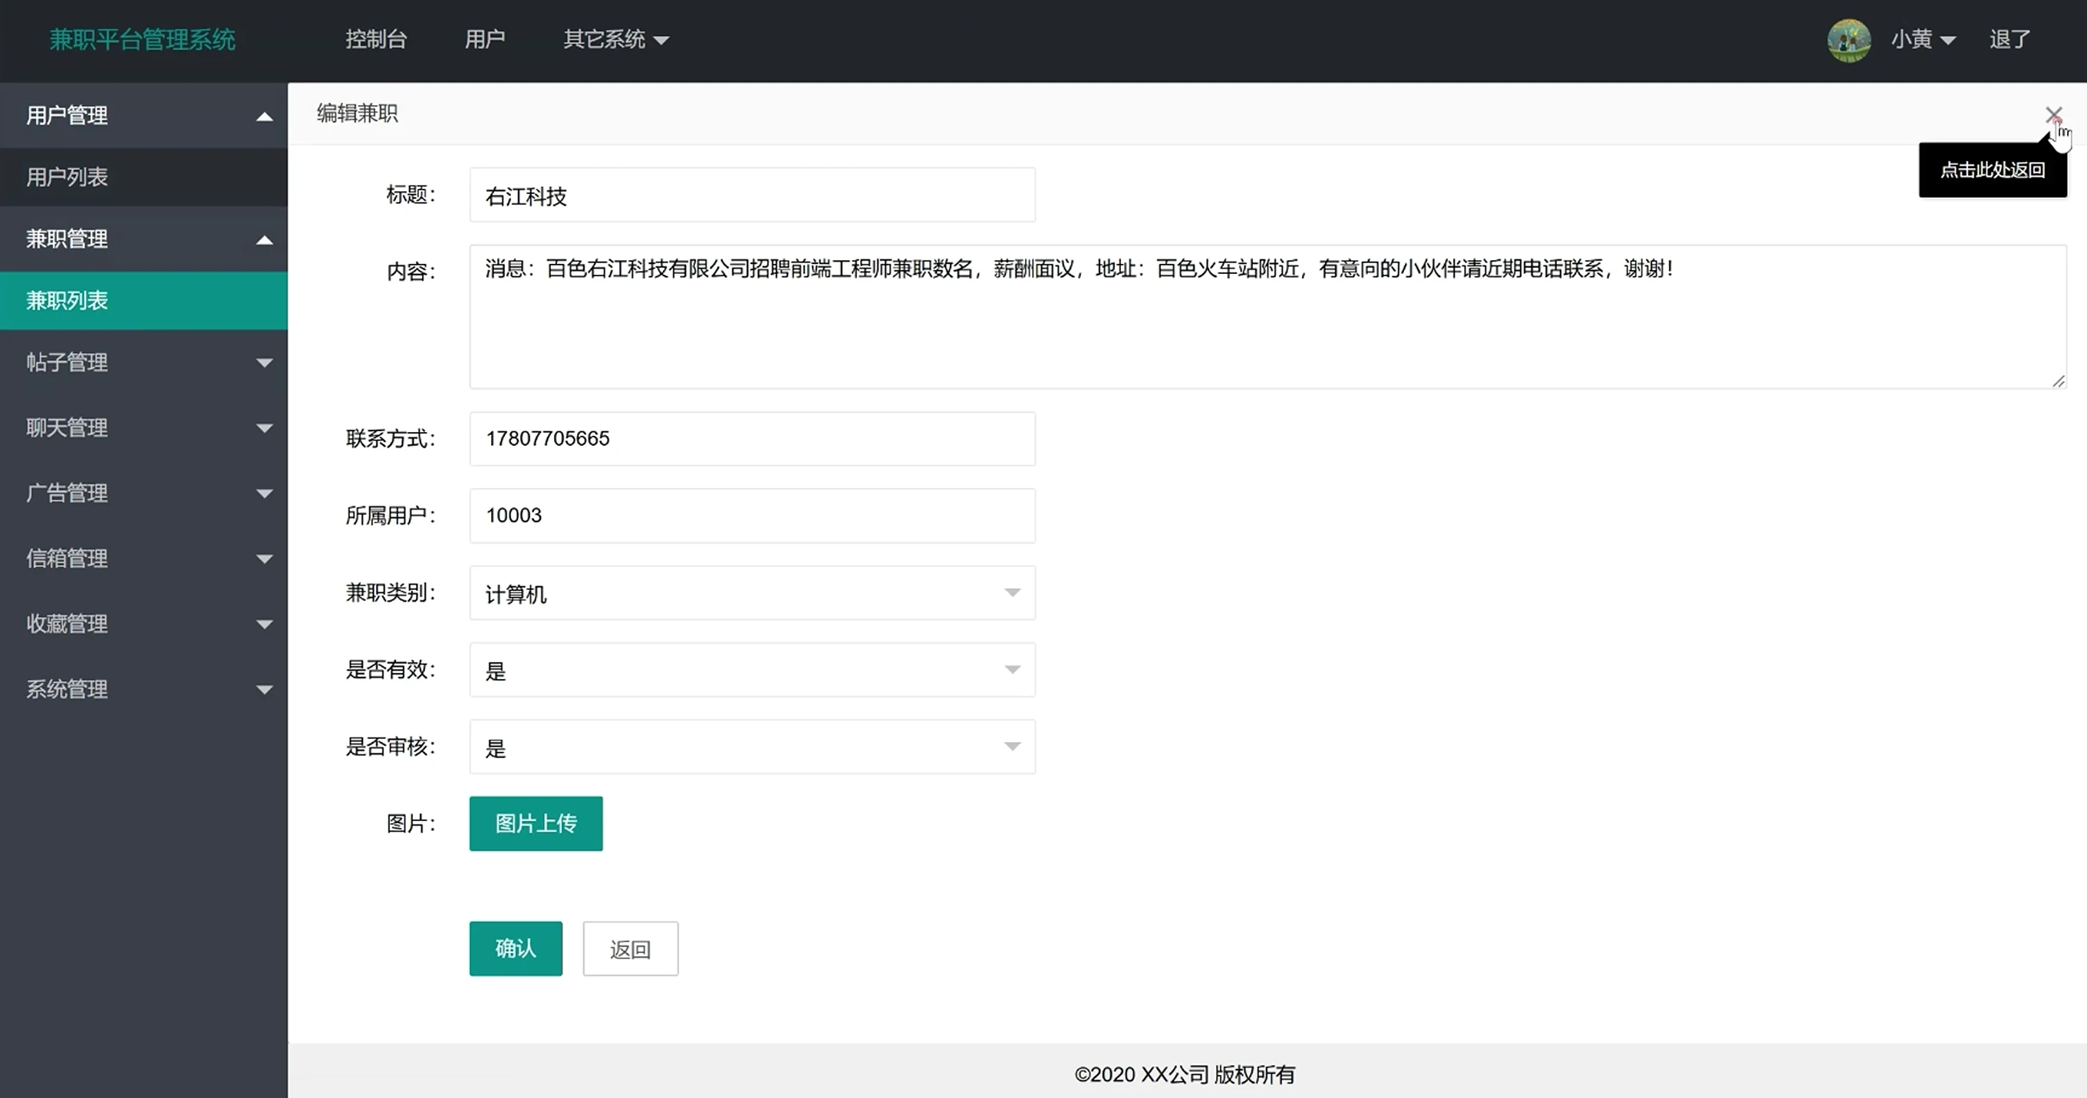Go to 控制台 in top navigation

376,40
